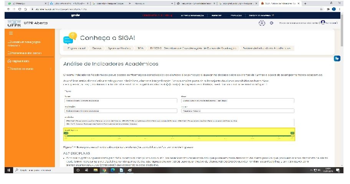
Task: Click the left slider handle on yellow bar
Action: coord(66,135)
